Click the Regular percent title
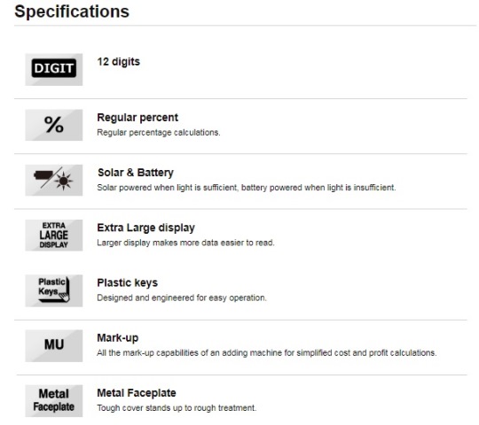The image size is (479, 425). point(137,118)
